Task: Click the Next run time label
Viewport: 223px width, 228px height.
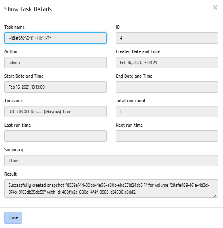Action: click(x=129, y=125)
